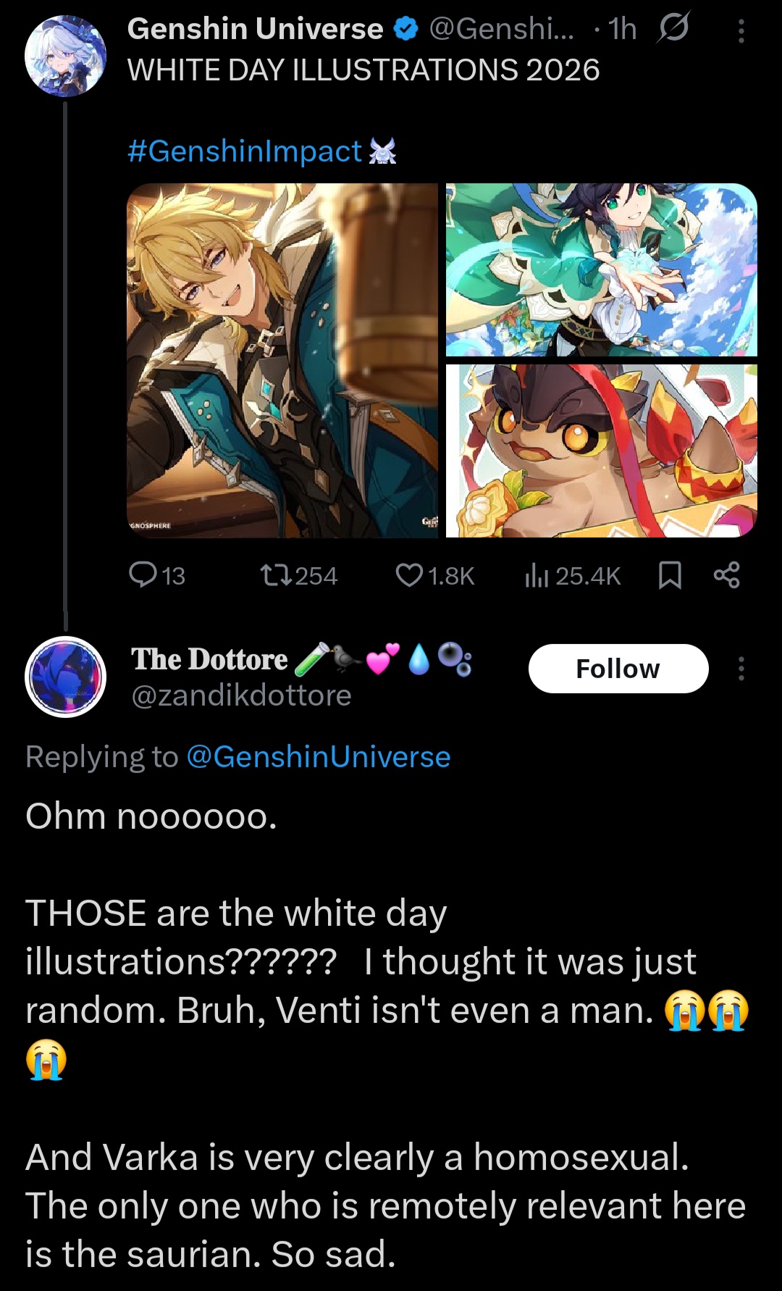This screenshot has height=1291, width=782.
Task: Open Grok slash-circle icon next to 1h
Action: pyautogui.click(x=673, y=28)
